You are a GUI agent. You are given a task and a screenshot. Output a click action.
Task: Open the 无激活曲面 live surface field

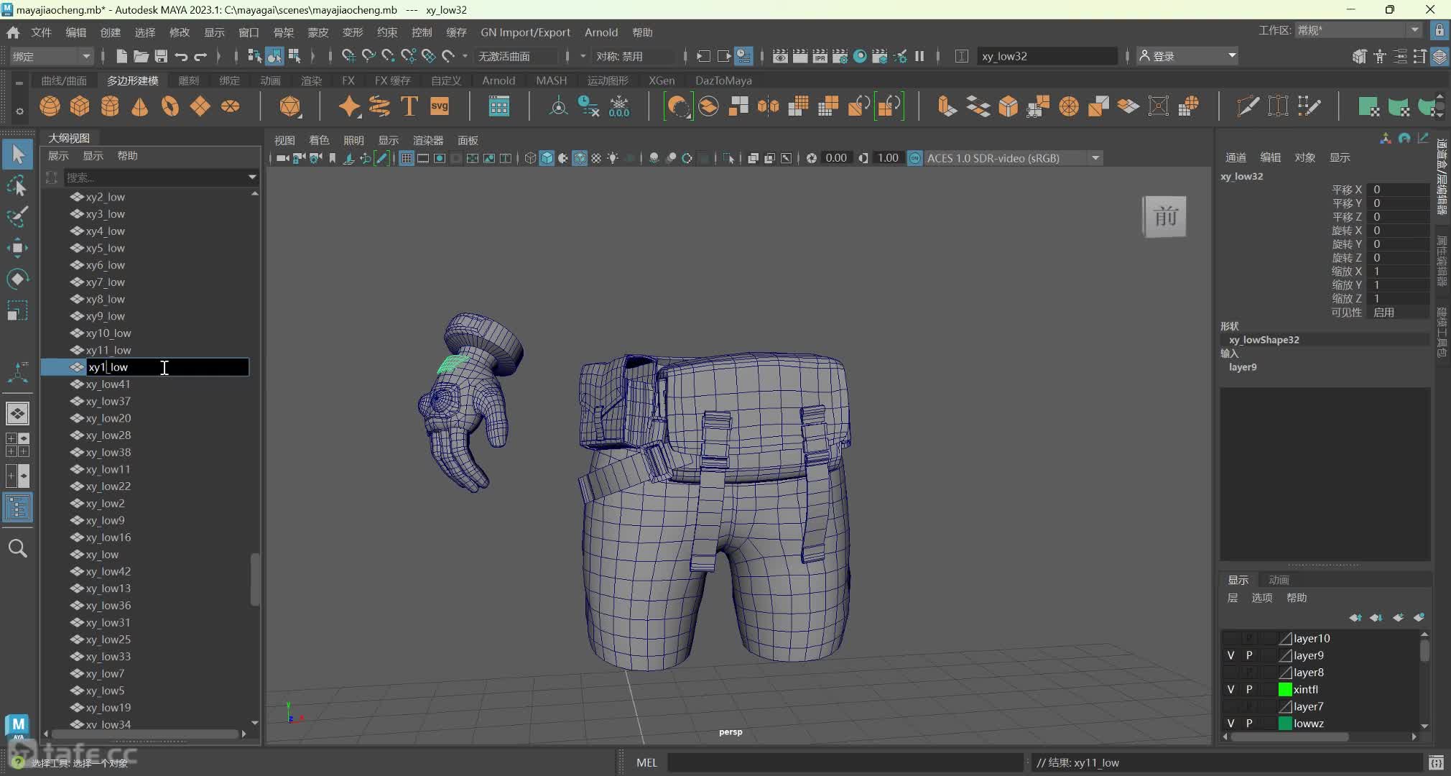coord(516,56)
